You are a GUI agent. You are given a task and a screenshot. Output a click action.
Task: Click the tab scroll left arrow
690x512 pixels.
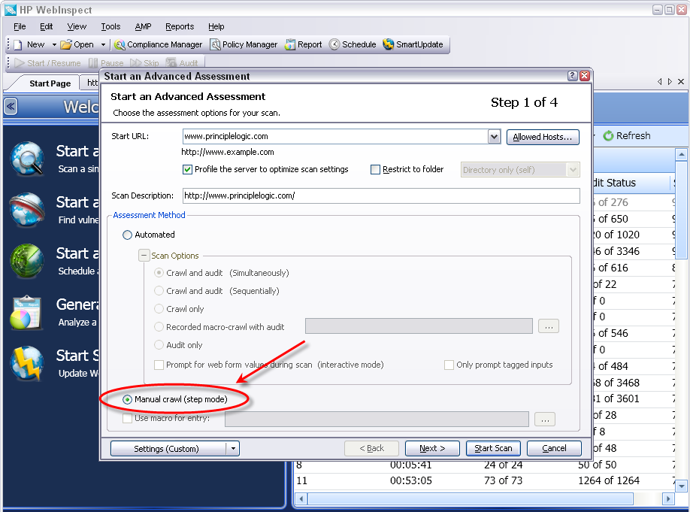659,81
